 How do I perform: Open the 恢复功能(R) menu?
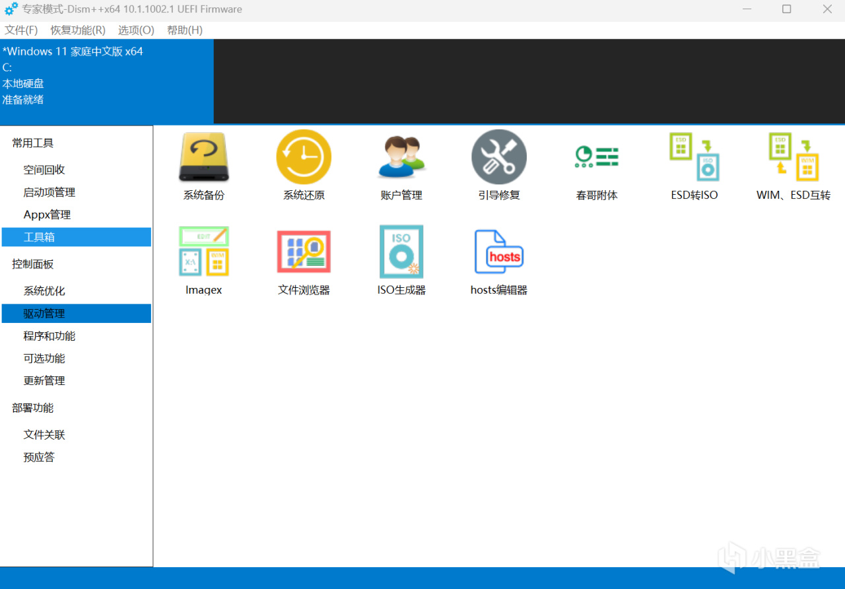click(78, 30)
